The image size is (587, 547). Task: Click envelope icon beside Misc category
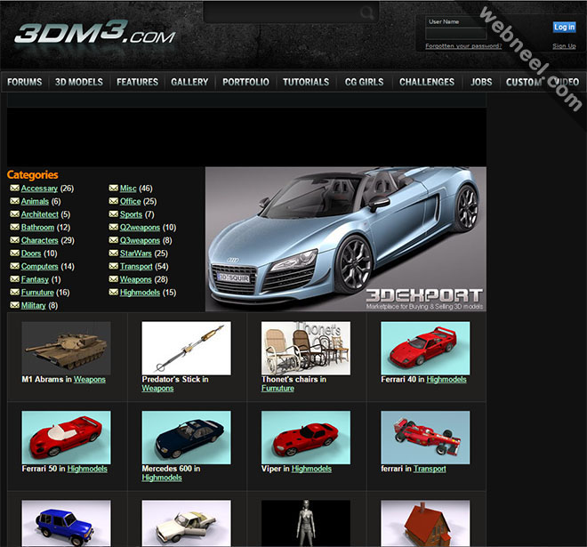[114, 188]
